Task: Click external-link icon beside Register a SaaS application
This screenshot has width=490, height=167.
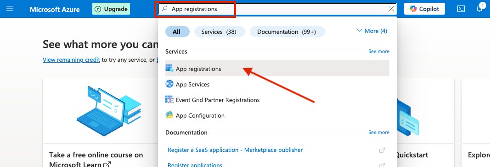Action: click(382, 150)
